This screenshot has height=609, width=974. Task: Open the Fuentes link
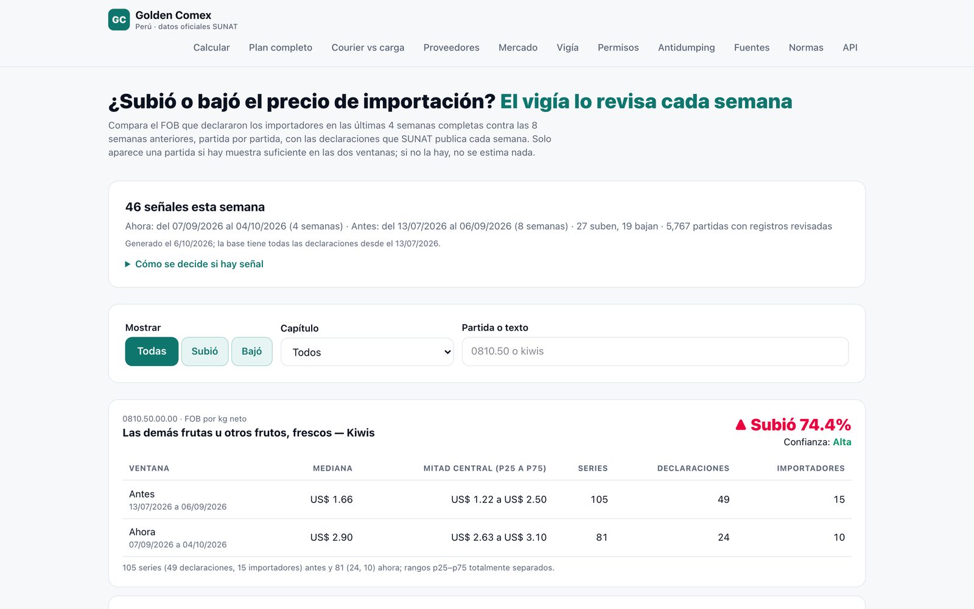click(x=752, y=48)
